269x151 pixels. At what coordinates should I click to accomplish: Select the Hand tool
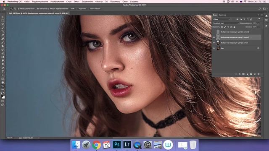pos(3,82)
